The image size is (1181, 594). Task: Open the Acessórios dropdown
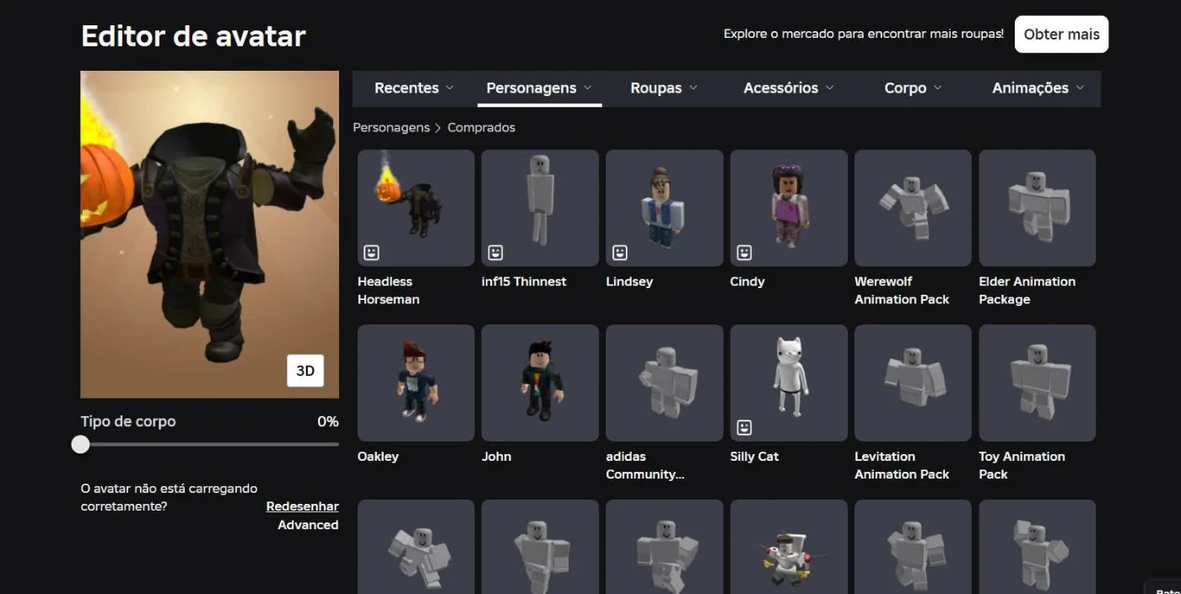(788, 88)
